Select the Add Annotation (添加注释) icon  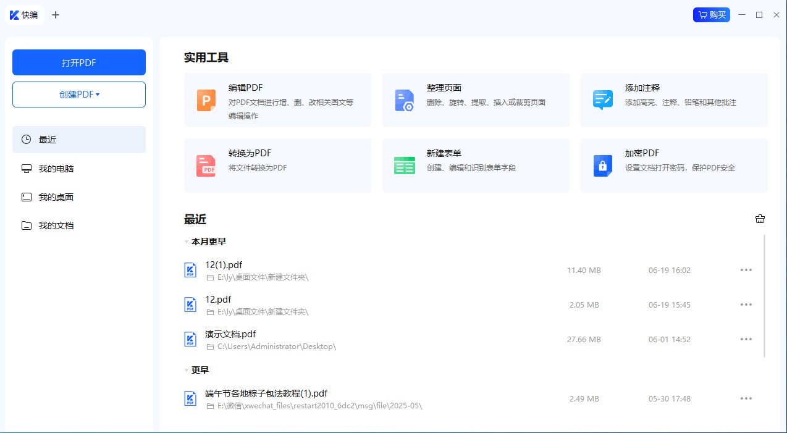pos(602,100)
